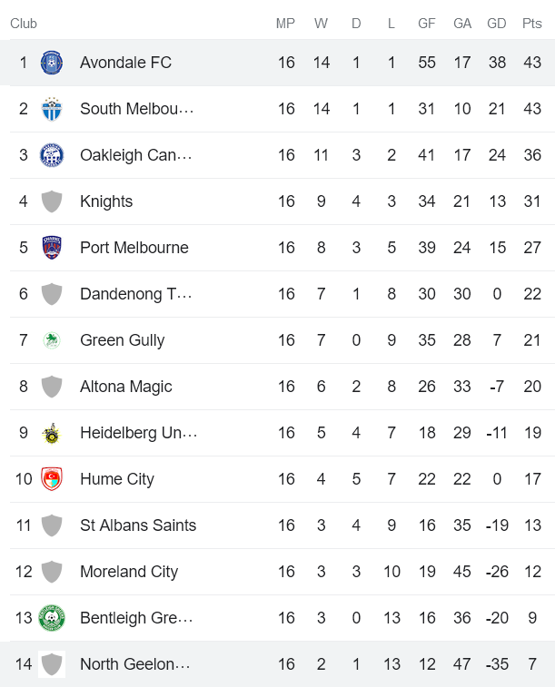Select the St Albans Saints team name

138,525
